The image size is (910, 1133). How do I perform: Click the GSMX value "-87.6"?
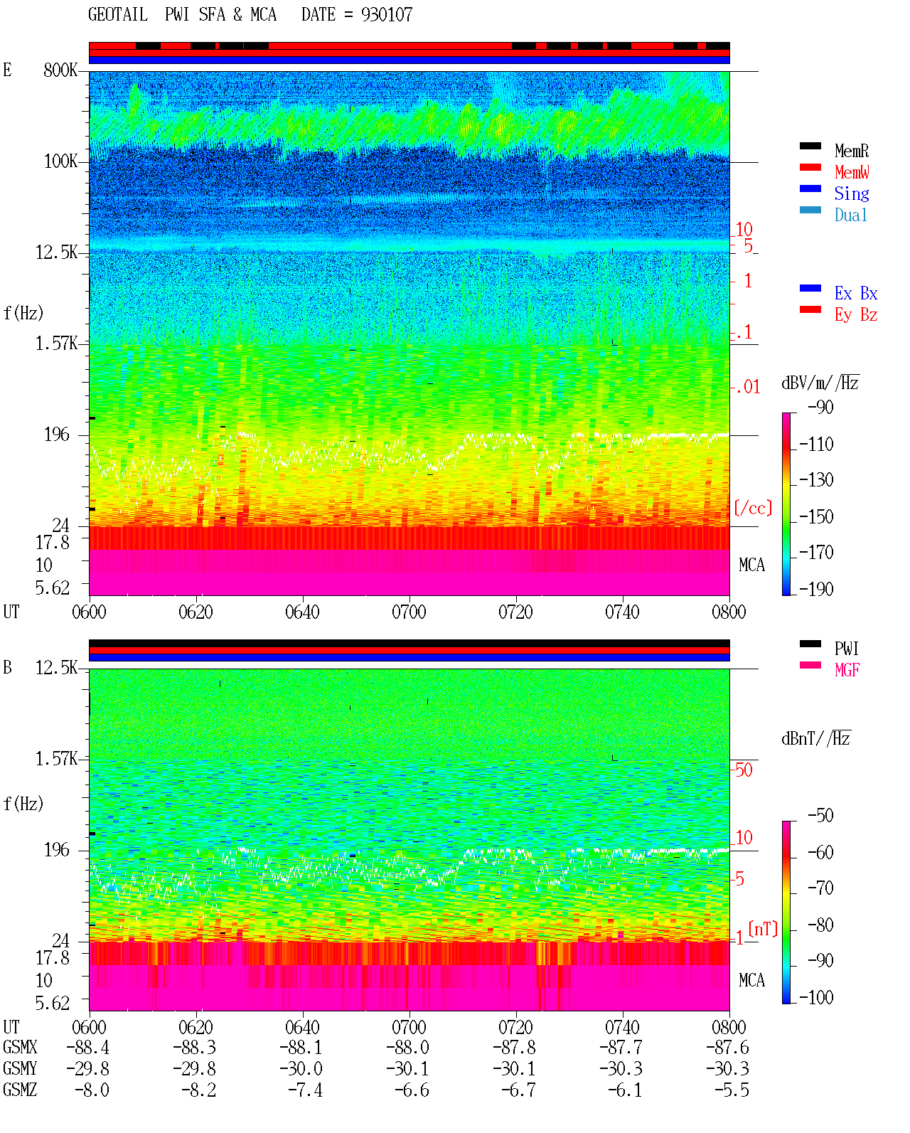727,1048
